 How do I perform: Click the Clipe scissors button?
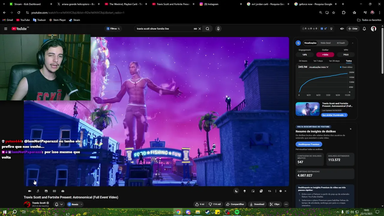274,204
